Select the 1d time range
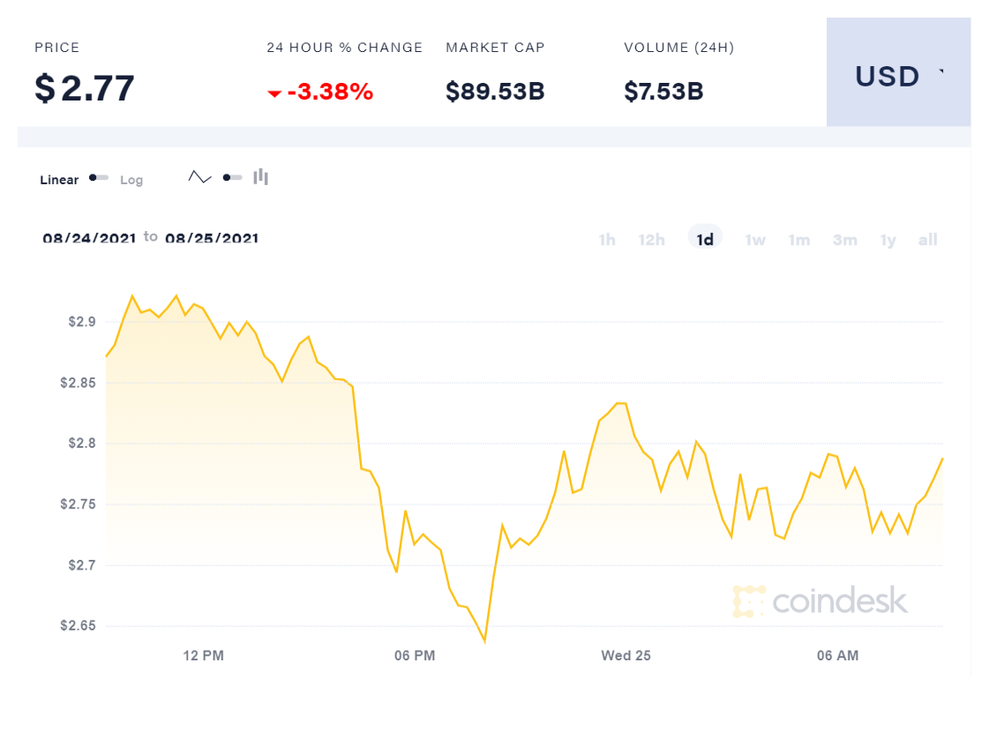Image resolution: width=989 pixels, height=730 pixels. point(705,240)
